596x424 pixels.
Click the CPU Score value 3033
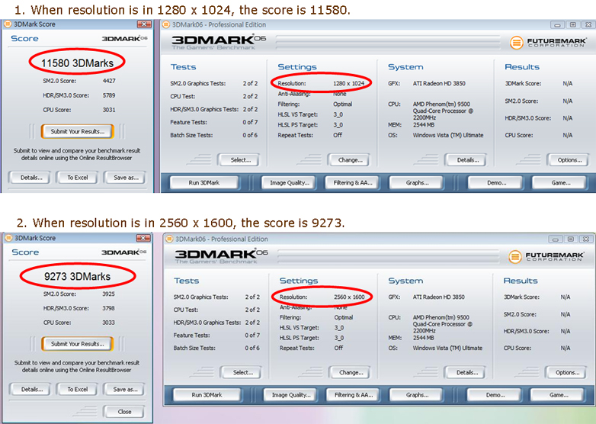pyautogui.click(x=108, y=323)
